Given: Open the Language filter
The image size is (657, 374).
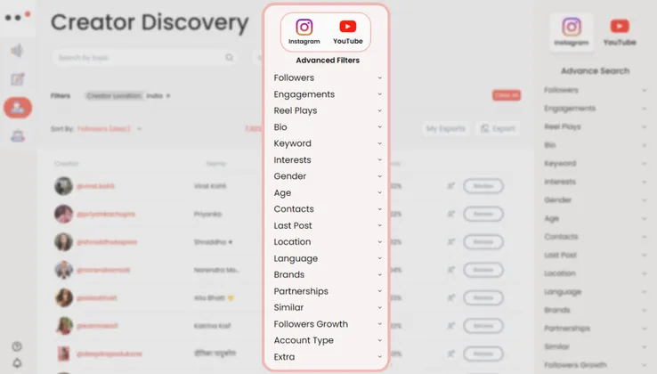Looking at the screenshot, I should [x=328, y=258].
